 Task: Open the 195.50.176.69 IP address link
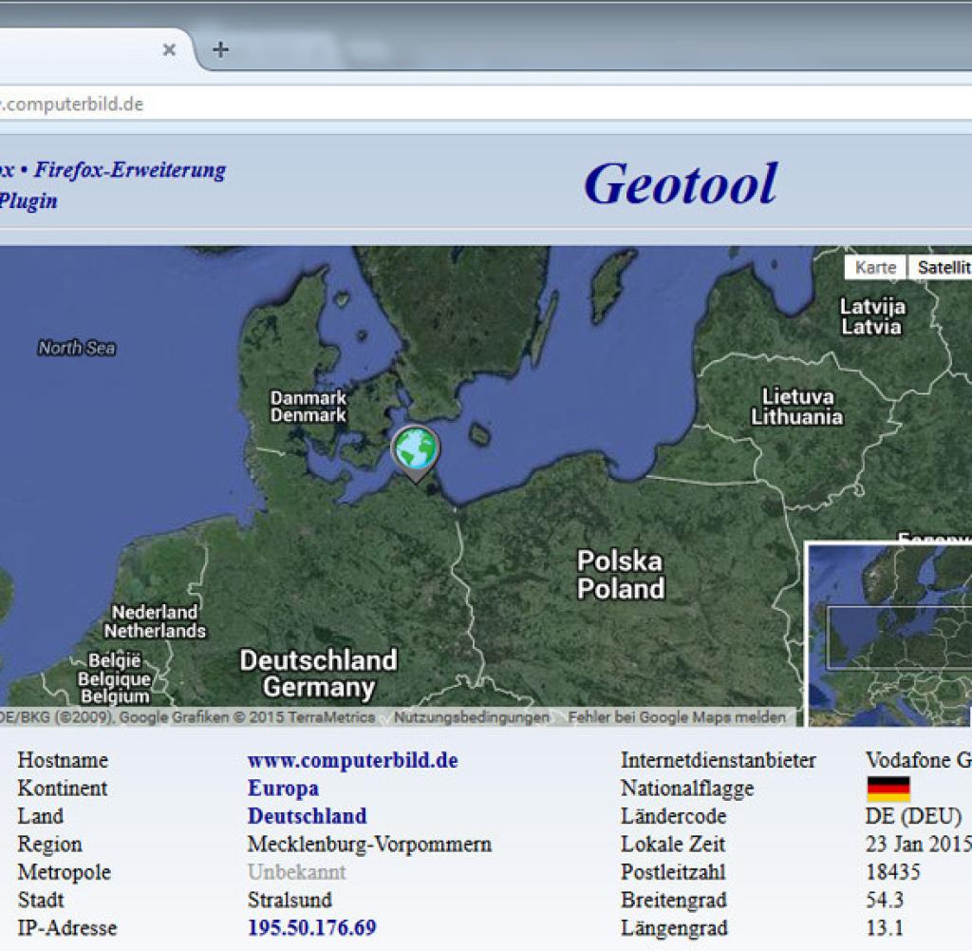(x=311, y=928)
